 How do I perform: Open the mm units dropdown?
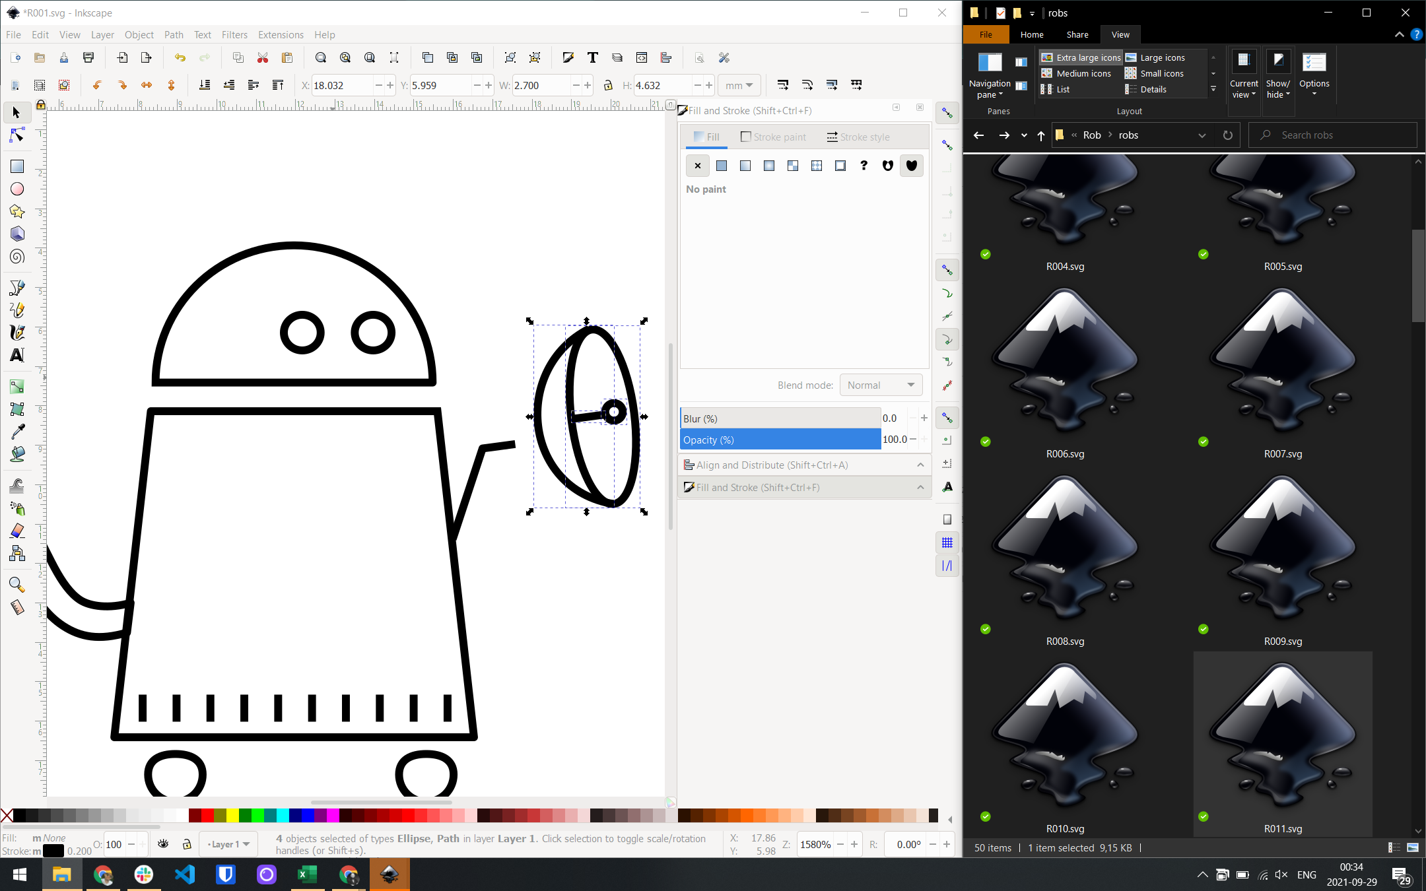[739, 85]
